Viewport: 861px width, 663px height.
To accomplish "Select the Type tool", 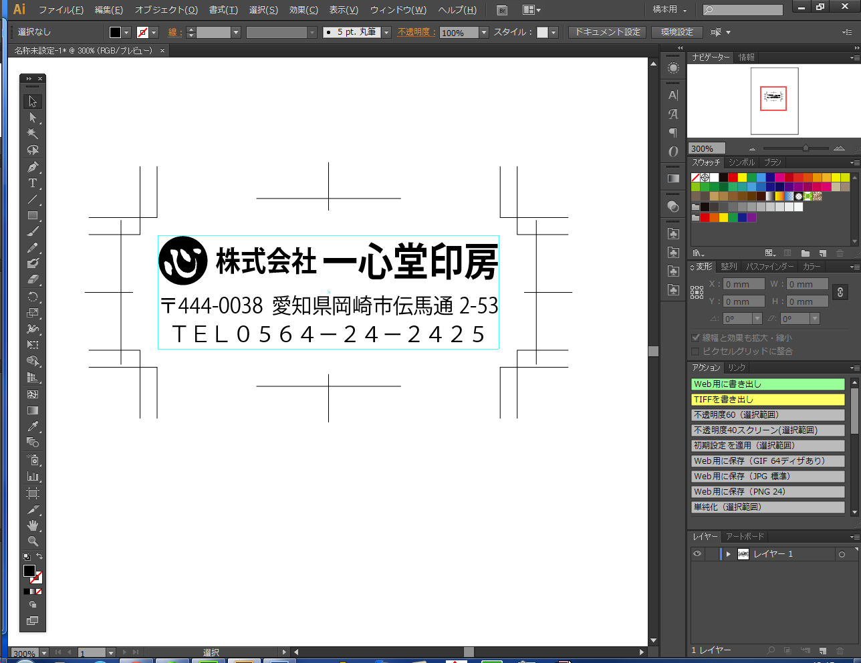I will point(32,182).
